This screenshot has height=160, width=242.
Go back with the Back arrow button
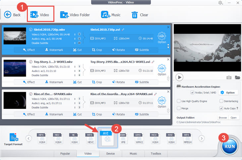pos(12,15)
